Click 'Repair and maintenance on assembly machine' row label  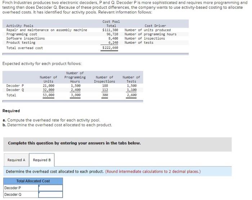(x=46, y=30)
